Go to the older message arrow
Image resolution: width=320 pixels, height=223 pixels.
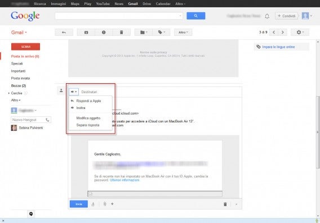(x=283, y=33)
